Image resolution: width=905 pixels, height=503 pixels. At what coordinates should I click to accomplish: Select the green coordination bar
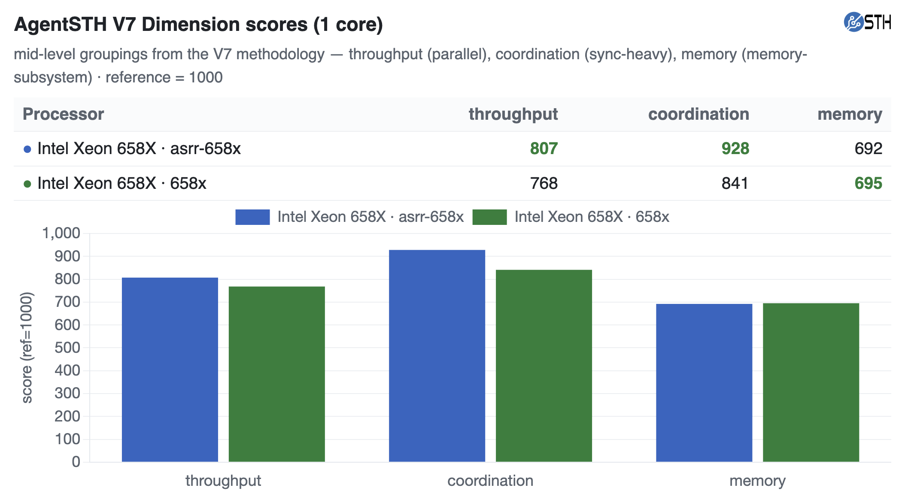click(x=544, y=366)
